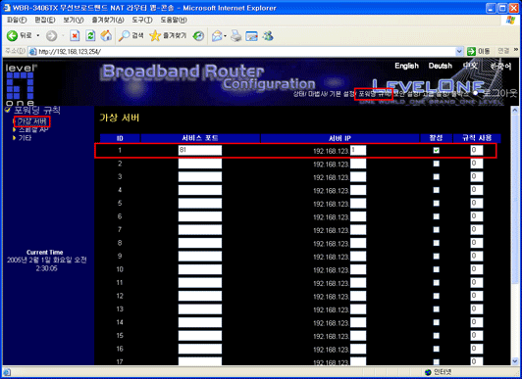Open the 기본 설정 navigation link
Screen dimensions: 522x379
point(342,94)
